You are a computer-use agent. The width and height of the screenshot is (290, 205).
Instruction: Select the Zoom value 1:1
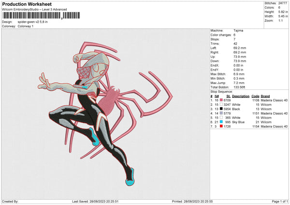click(x=280, y=20)
